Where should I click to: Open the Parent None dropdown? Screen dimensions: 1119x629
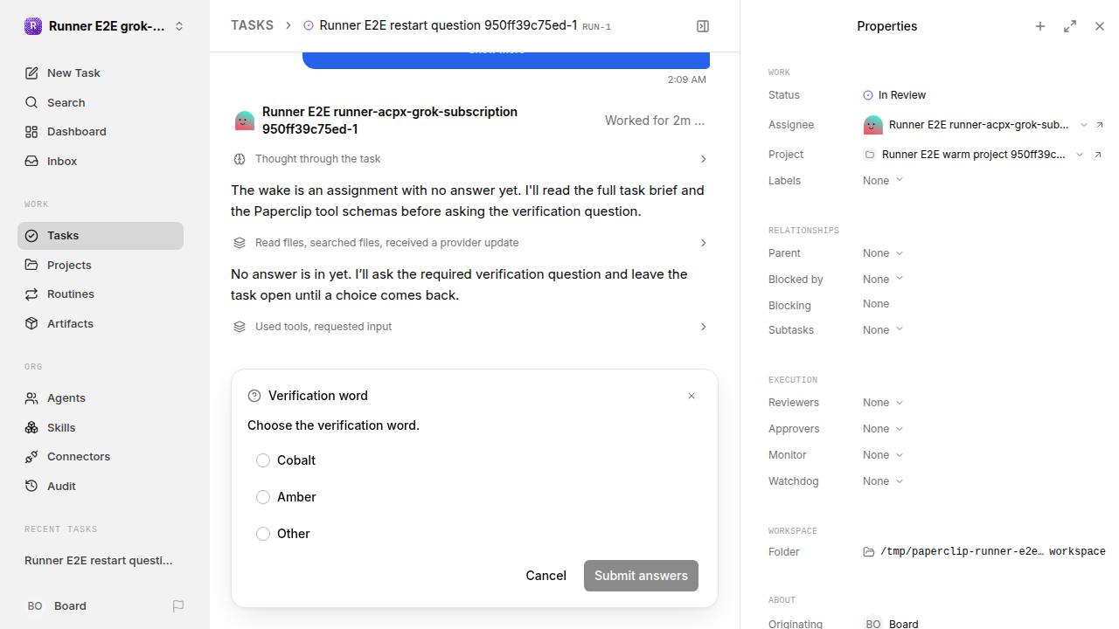[883, 253]
